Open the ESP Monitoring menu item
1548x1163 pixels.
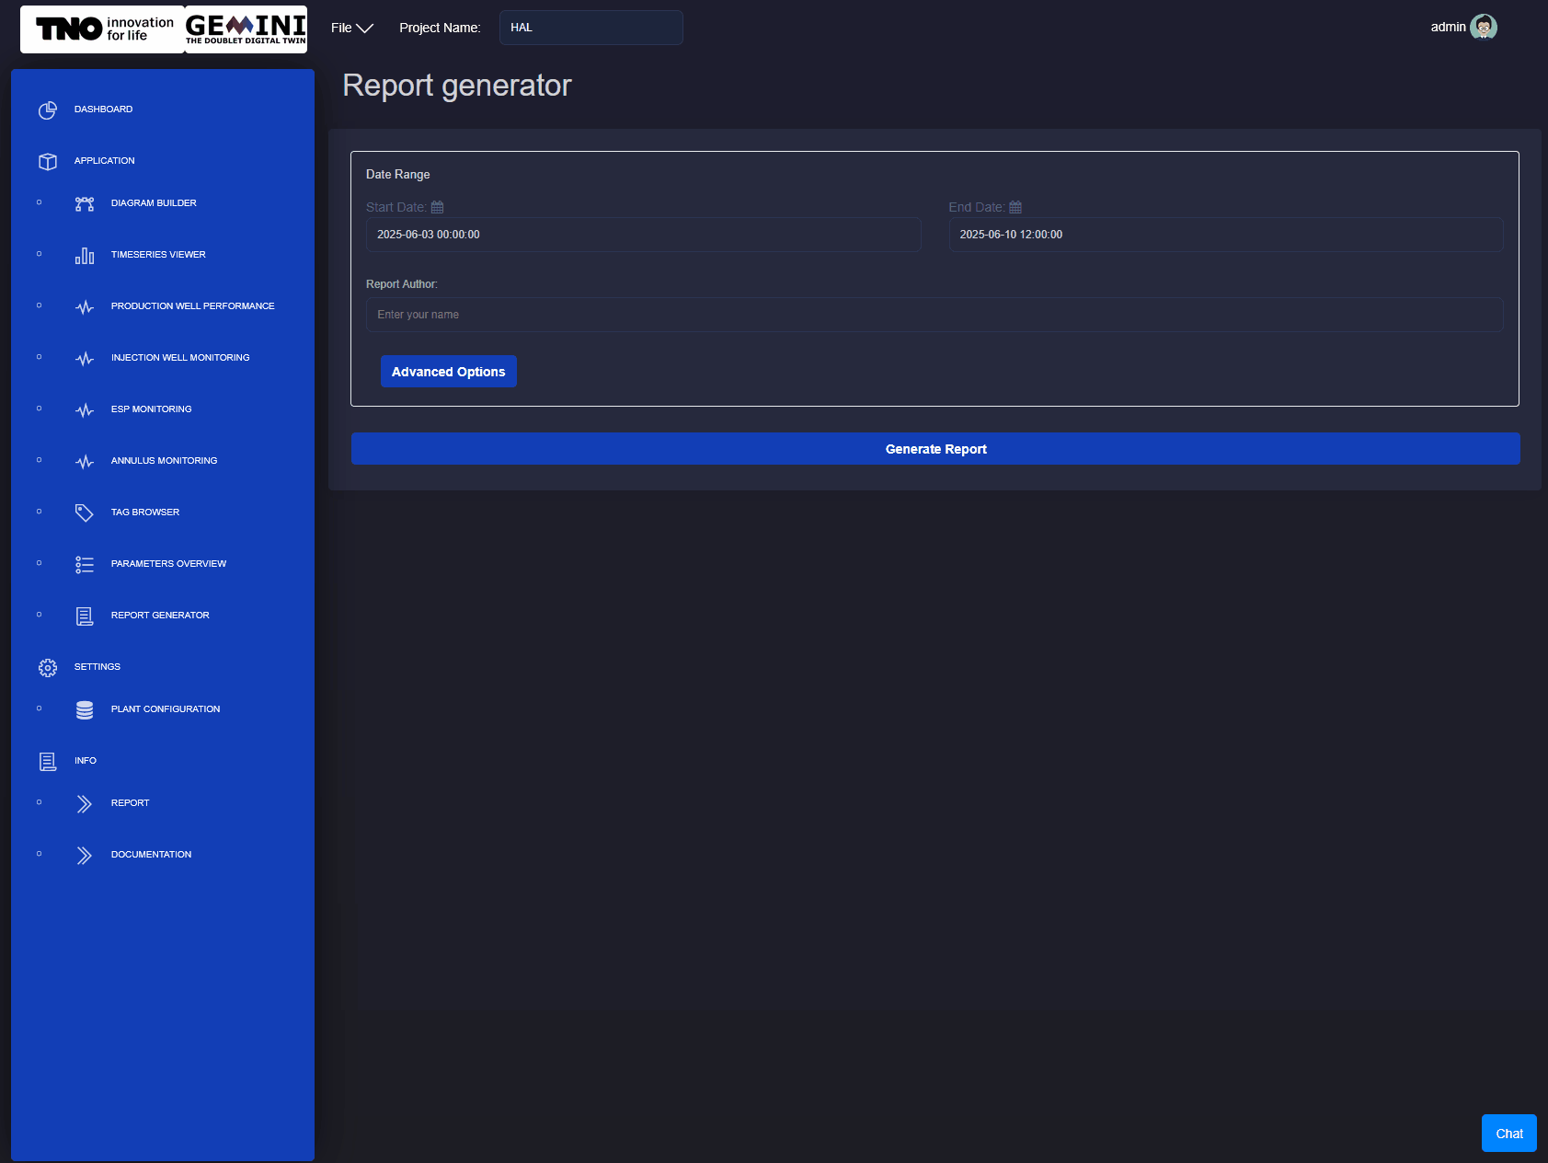coord(151,409)
